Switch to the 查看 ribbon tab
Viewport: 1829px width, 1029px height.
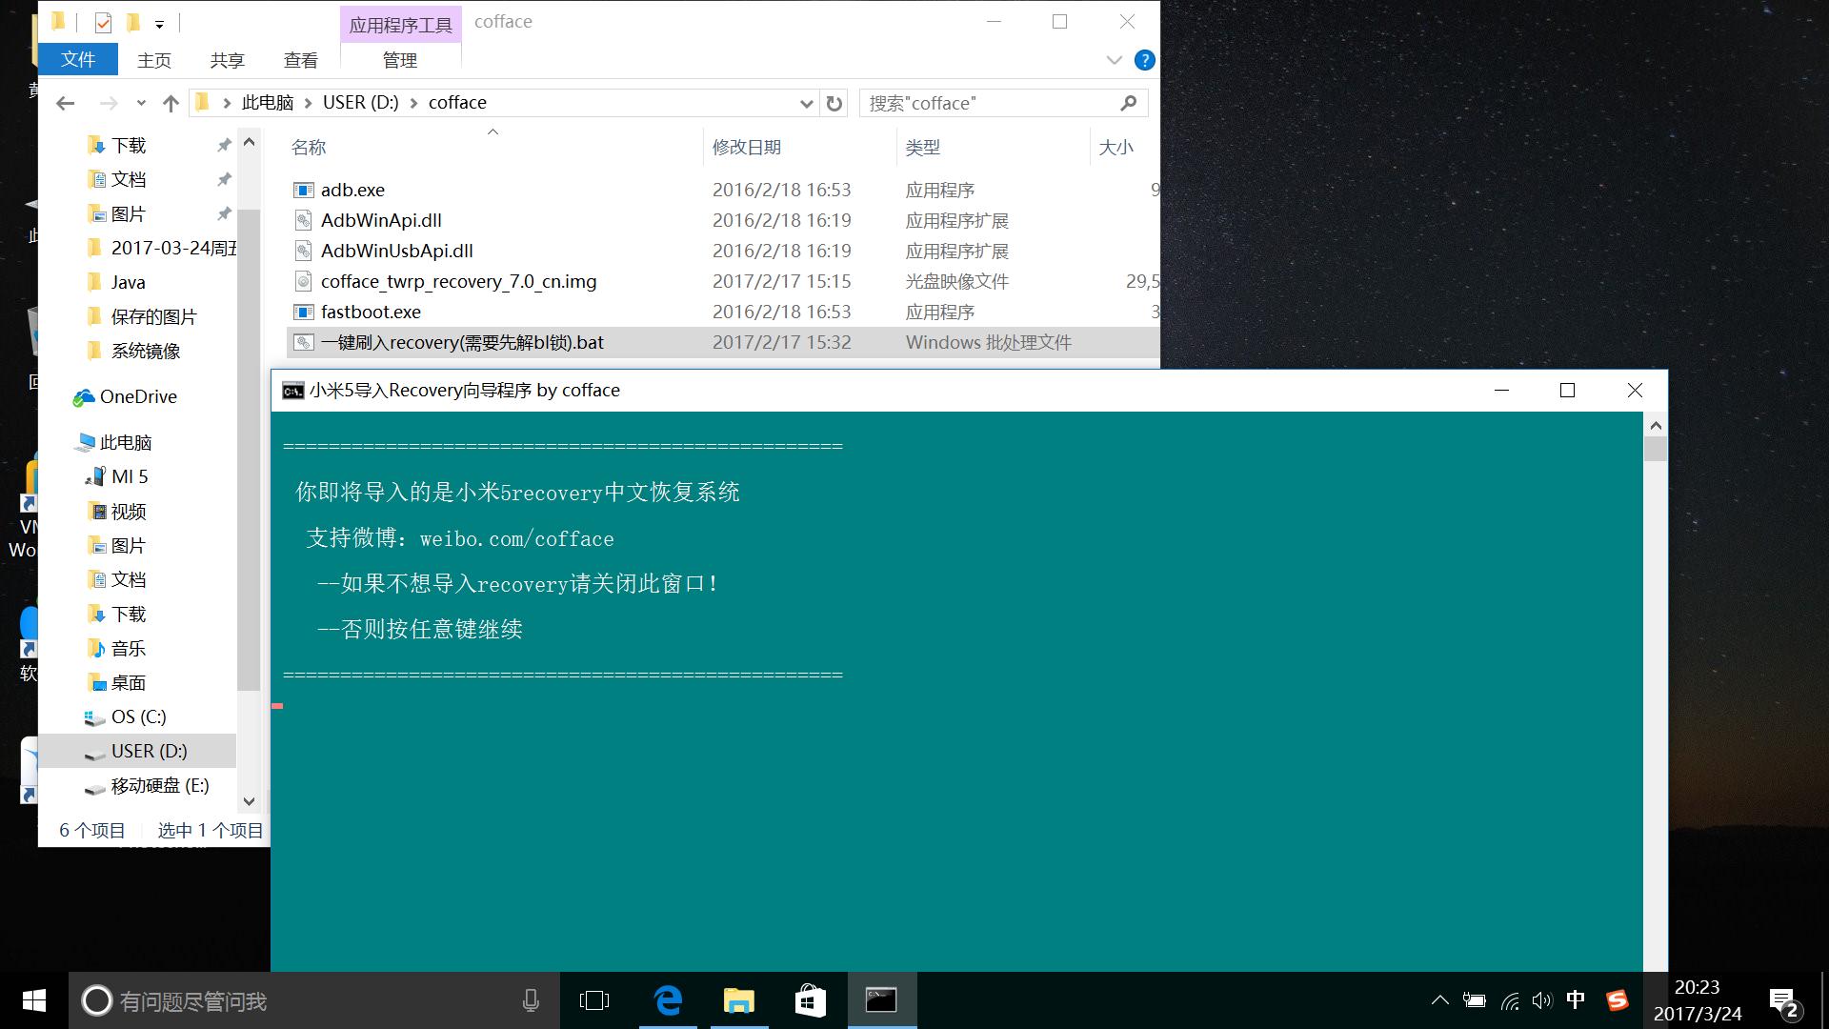tap(300, 60)
